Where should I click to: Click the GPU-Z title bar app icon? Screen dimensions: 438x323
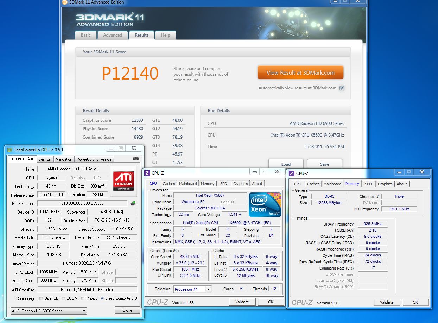coord(10,150)
